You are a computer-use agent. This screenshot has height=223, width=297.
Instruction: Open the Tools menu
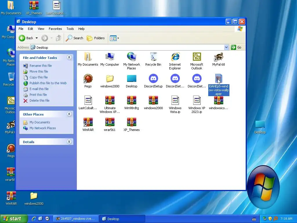click(x=70, y=29)
